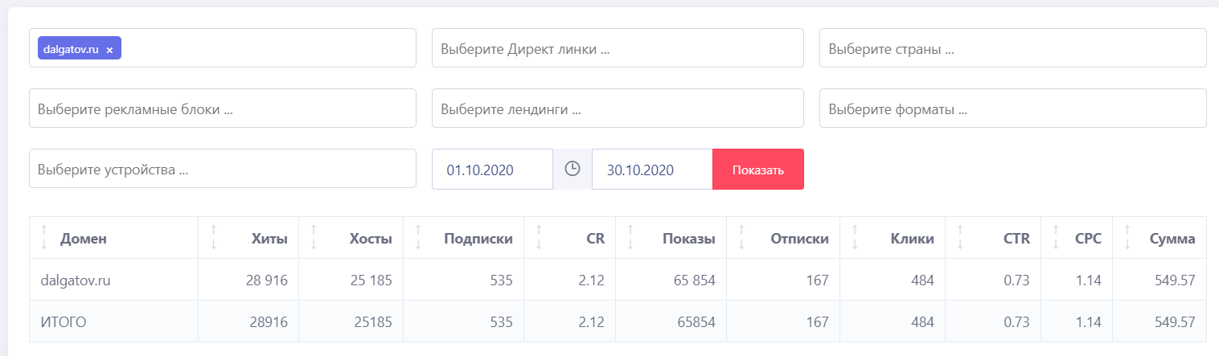
Task: Sort by Показы column sort arrows
Action: click(630, 238)
